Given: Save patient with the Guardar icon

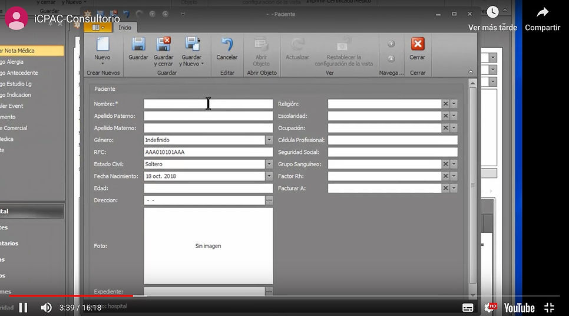Looking at the screenshot, I should [138, 44].
